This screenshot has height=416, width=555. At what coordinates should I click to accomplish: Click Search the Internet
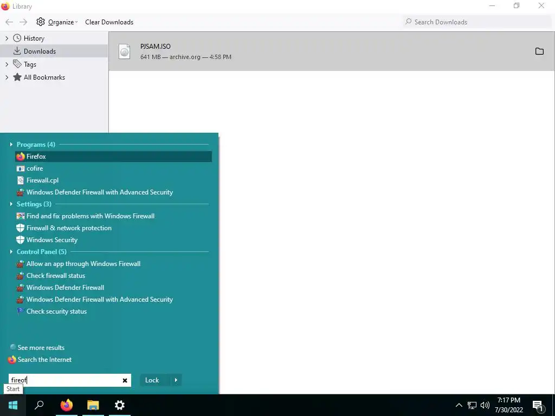44,360
